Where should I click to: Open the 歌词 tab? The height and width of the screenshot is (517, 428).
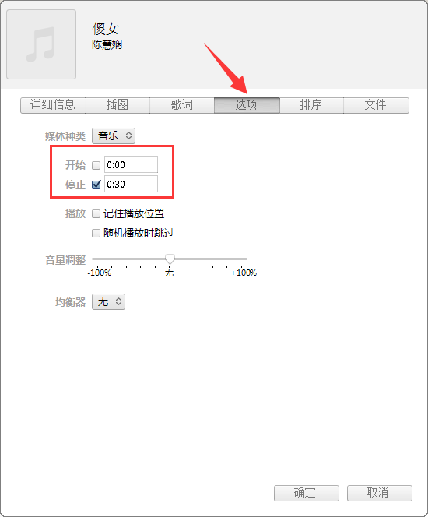point(182,105)
